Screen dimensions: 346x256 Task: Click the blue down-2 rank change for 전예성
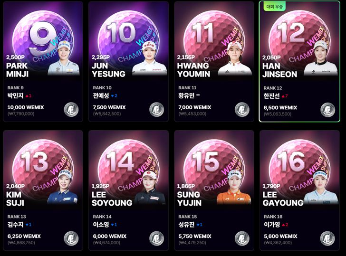114,95
